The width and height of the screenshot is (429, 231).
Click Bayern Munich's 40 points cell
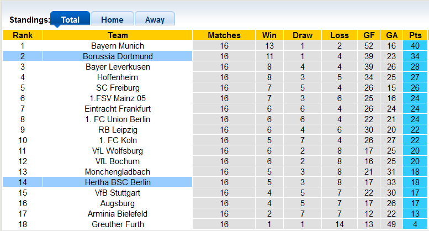415,46
